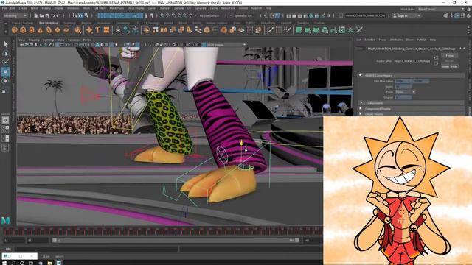The height and width of the screenshot is (265, 472).
Task: Toggle highlighted select-by-object mode button
Action: (x=80, y=15)
